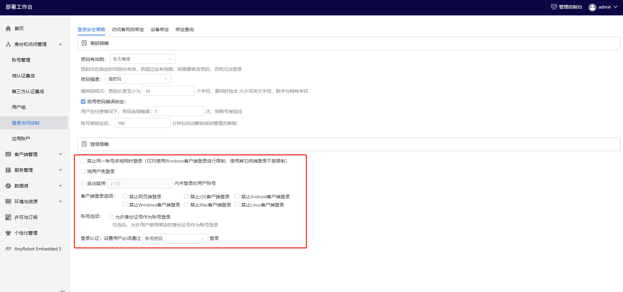623x292 pixels.
Task: Toggle 启用密码错误锁定 checkbox
Action: 83,102
